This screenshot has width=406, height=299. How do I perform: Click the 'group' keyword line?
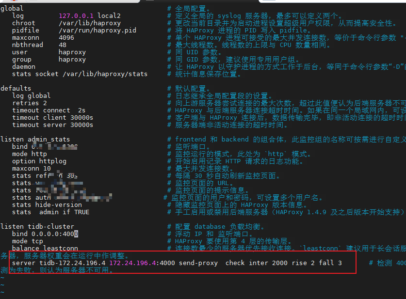(x=22, y=60)
